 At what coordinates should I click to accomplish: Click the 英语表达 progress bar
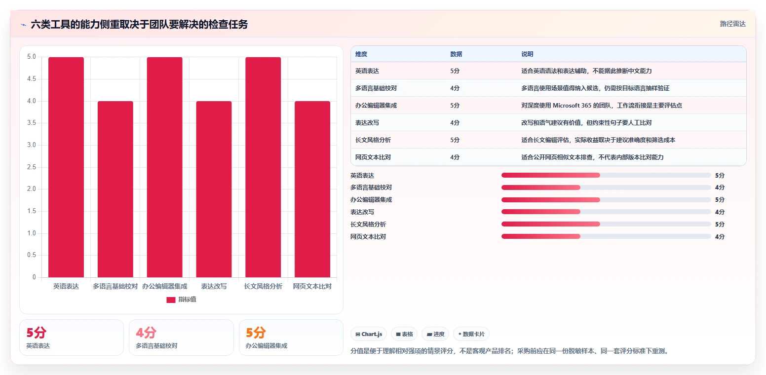(x=606, y=175)
